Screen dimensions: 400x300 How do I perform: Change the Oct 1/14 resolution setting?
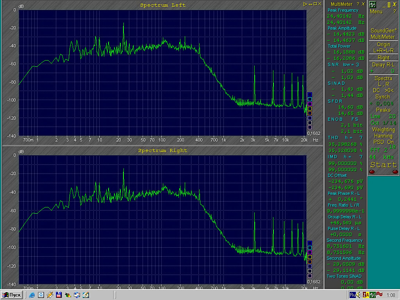(x=383, y=123)
